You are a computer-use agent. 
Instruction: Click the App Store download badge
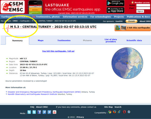(115, 10)
